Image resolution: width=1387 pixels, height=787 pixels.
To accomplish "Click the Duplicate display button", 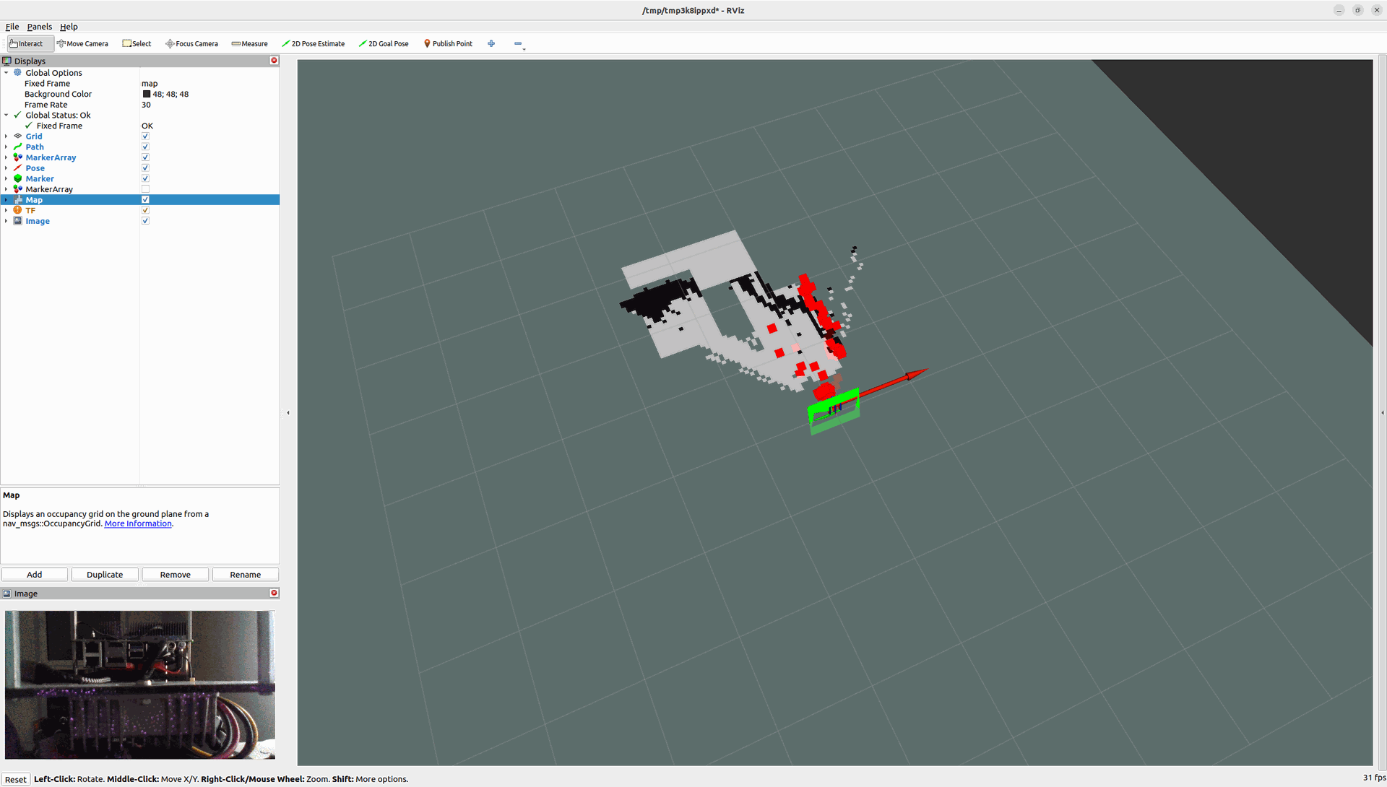I will tap(105, 575).
